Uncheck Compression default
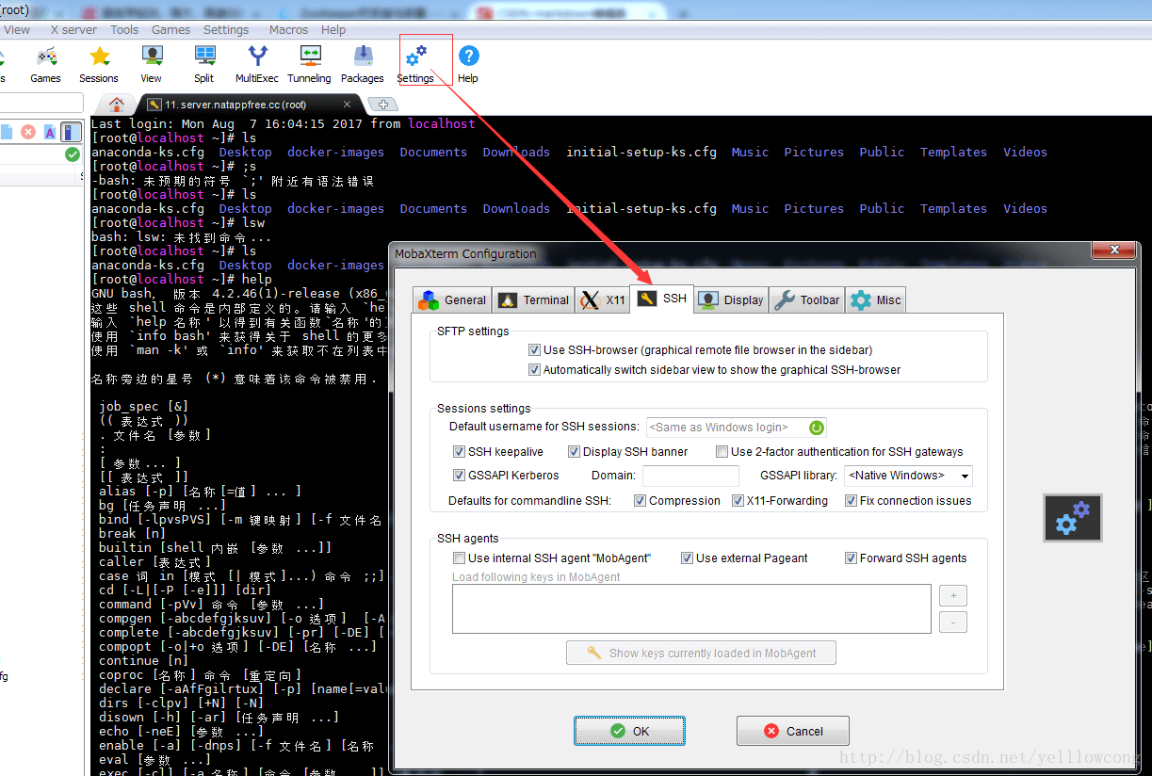This screenshot has width=1152, height=776. coord(641,501)
